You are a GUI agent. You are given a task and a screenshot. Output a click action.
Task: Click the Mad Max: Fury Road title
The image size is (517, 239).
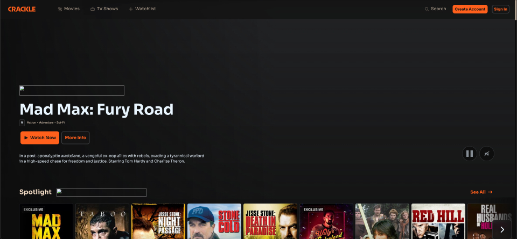pos(96,110)
